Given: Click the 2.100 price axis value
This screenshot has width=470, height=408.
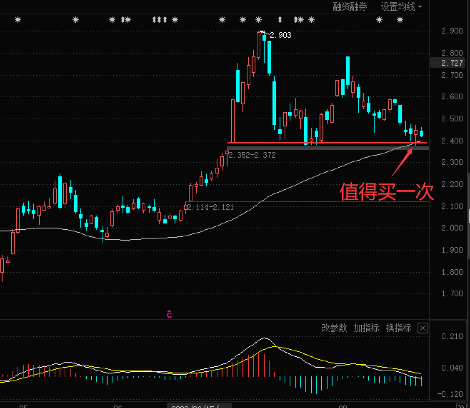Looking at the screenshot, I should pyautogui.click(x=452, y=207).
